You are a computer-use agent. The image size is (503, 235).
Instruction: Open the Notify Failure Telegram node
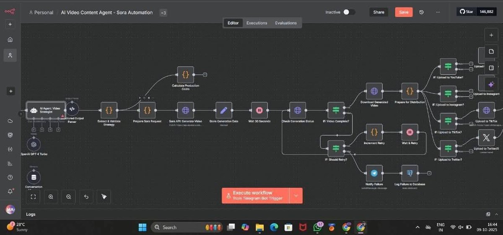tap(374, 173)
